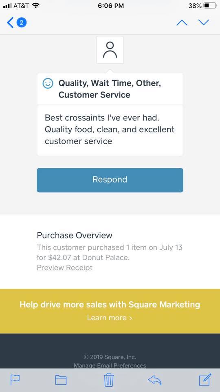Tap the unread count badge showing 2
Image resolution: width=220 pixels, height=392 pixels.
[22, 23]
